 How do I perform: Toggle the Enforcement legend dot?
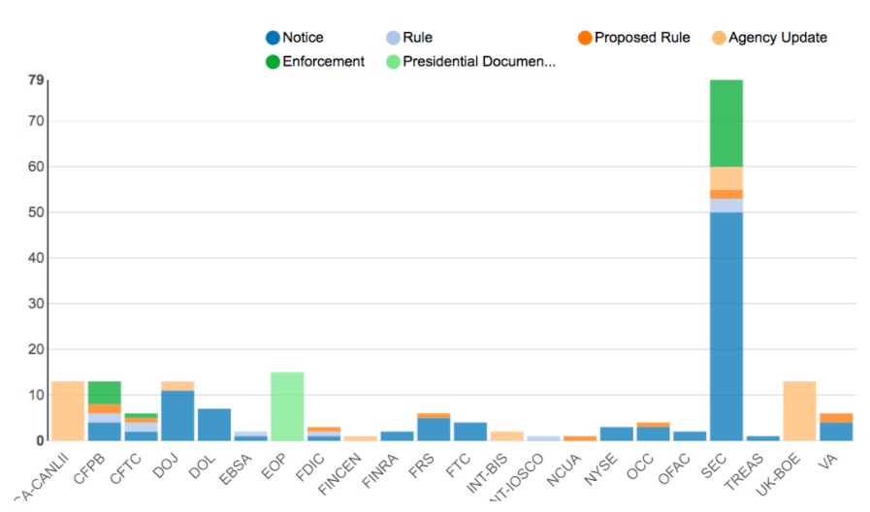(x=273, y=61)
